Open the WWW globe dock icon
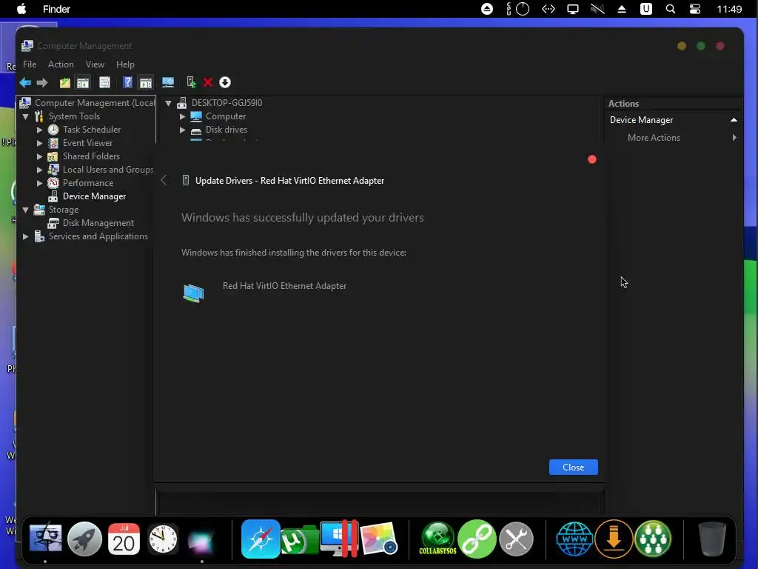 574,539
